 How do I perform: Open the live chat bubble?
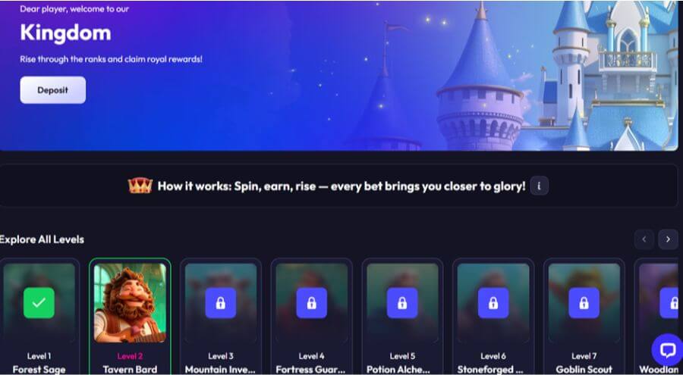(x=667, y=350)
